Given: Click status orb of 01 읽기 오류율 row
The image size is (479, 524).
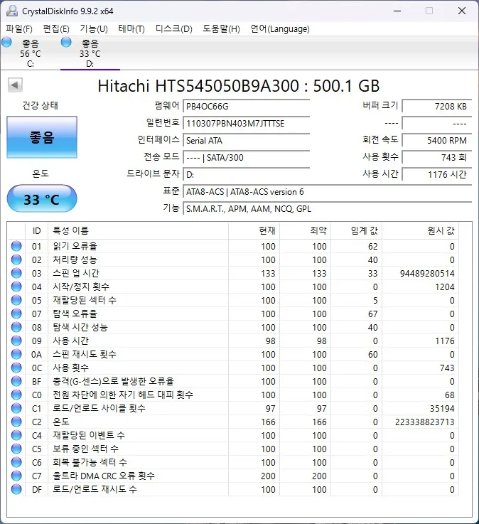Looking at the screenshot, I should (x=16, y=246).
